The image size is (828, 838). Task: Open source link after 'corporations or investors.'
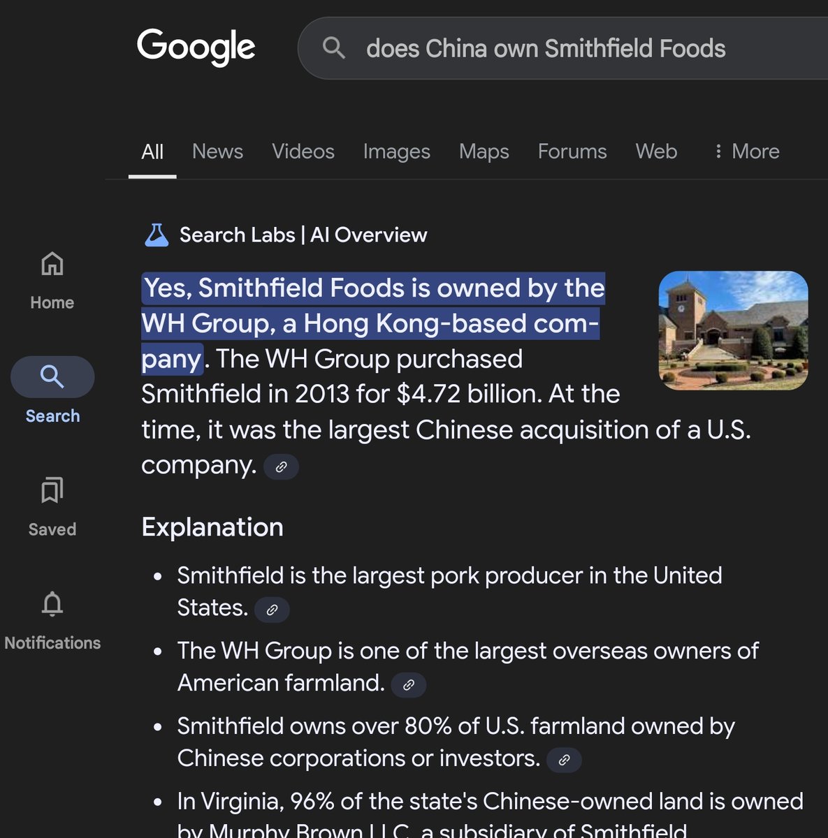564,760
